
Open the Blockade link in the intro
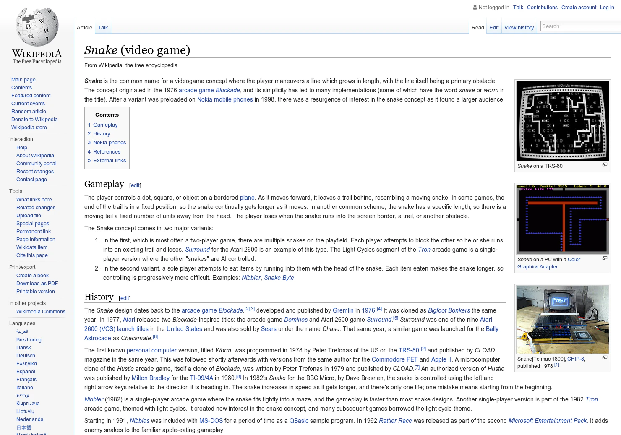228,90
